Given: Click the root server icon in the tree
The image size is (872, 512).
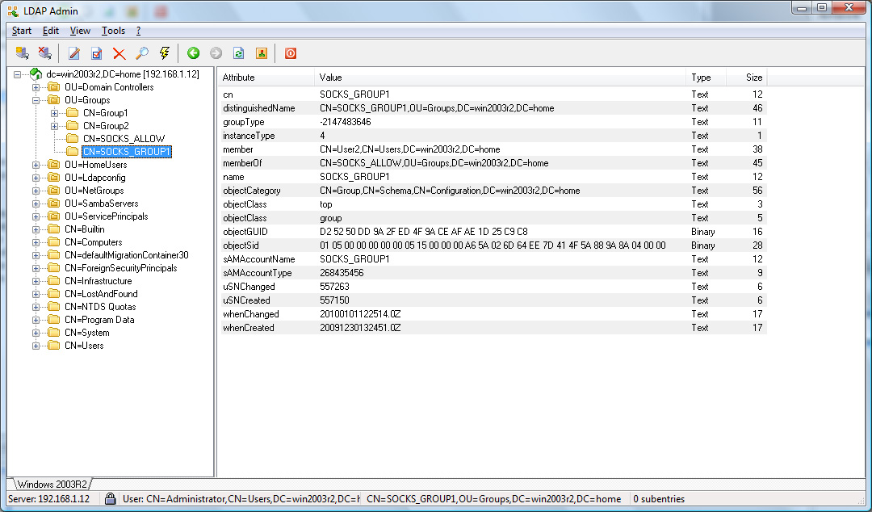Looking at the screenshot, I should 36,74.
